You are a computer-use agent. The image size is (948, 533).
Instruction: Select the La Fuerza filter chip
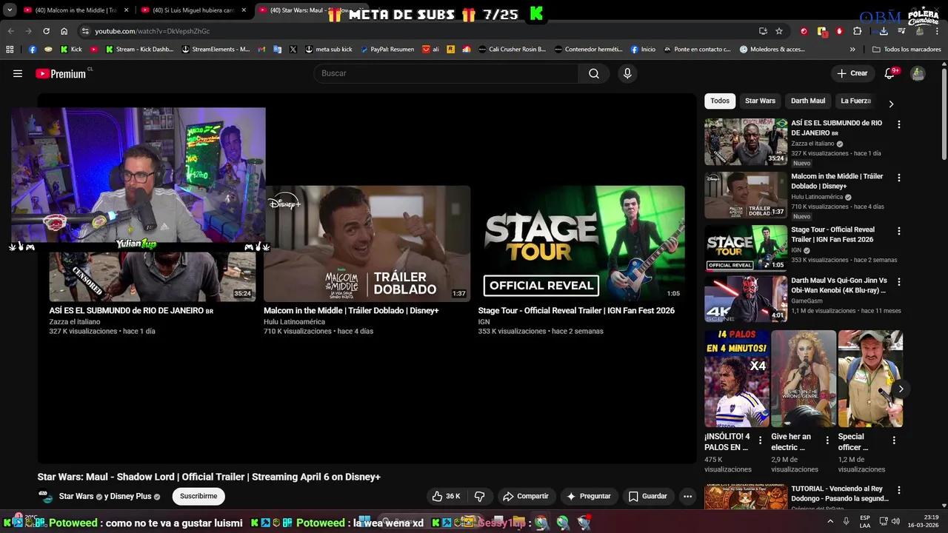pyautogui.click(x=855, y=101)
